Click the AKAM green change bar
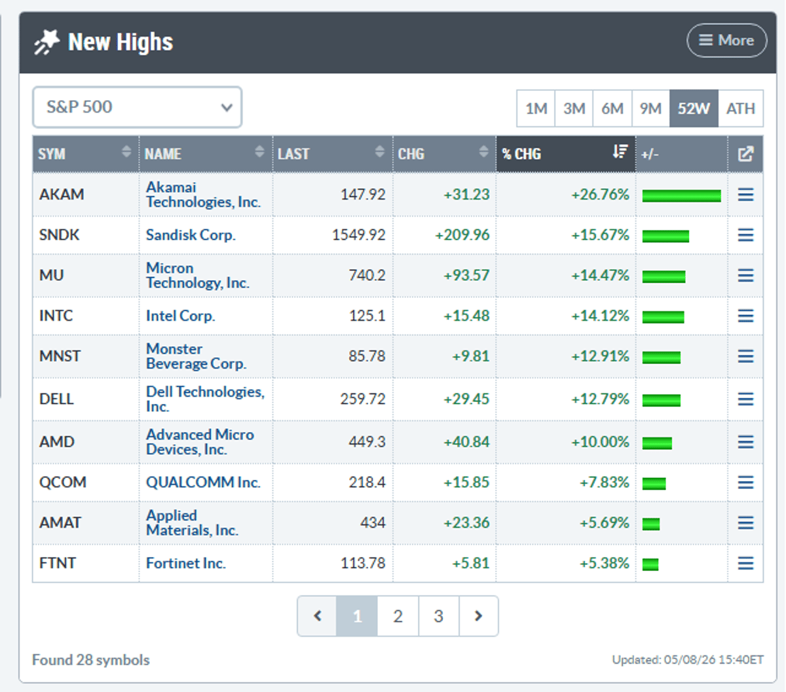 point(681,196)
